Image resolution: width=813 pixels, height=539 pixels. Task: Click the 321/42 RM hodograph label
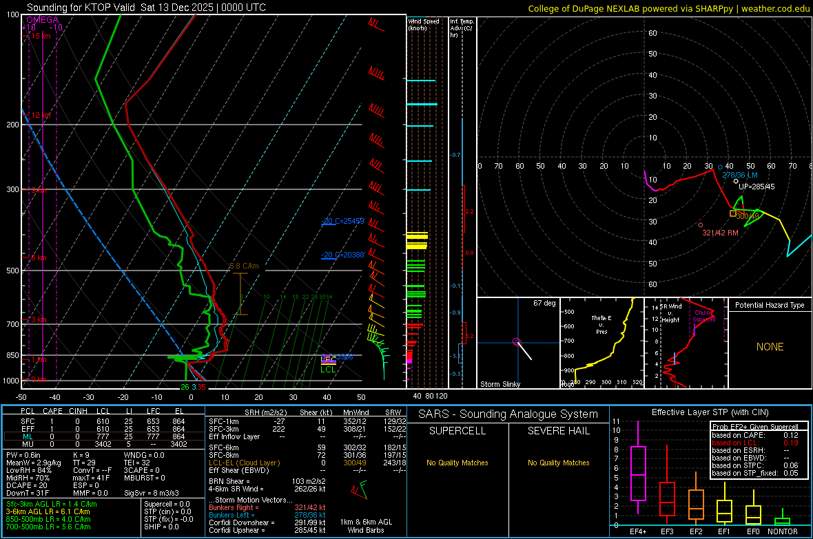tap(720, 233)
